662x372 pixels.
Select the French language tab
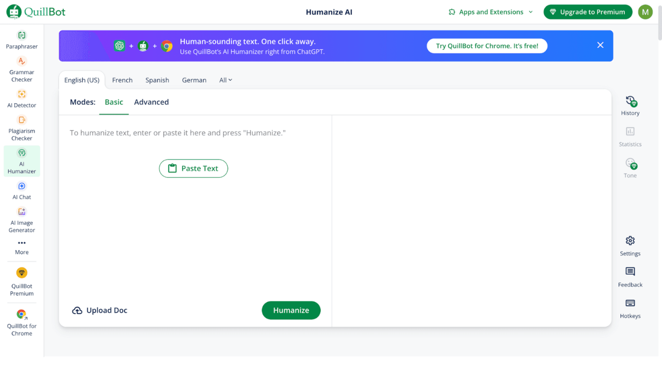coord(122,80)
